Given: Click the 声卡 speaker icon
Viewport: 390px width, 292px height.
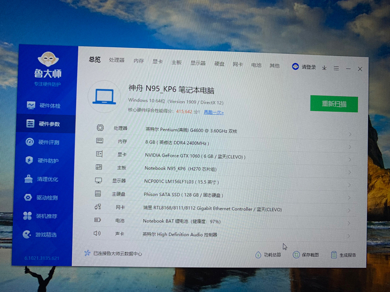Looking at the screenshot, I should click(97, 233).
